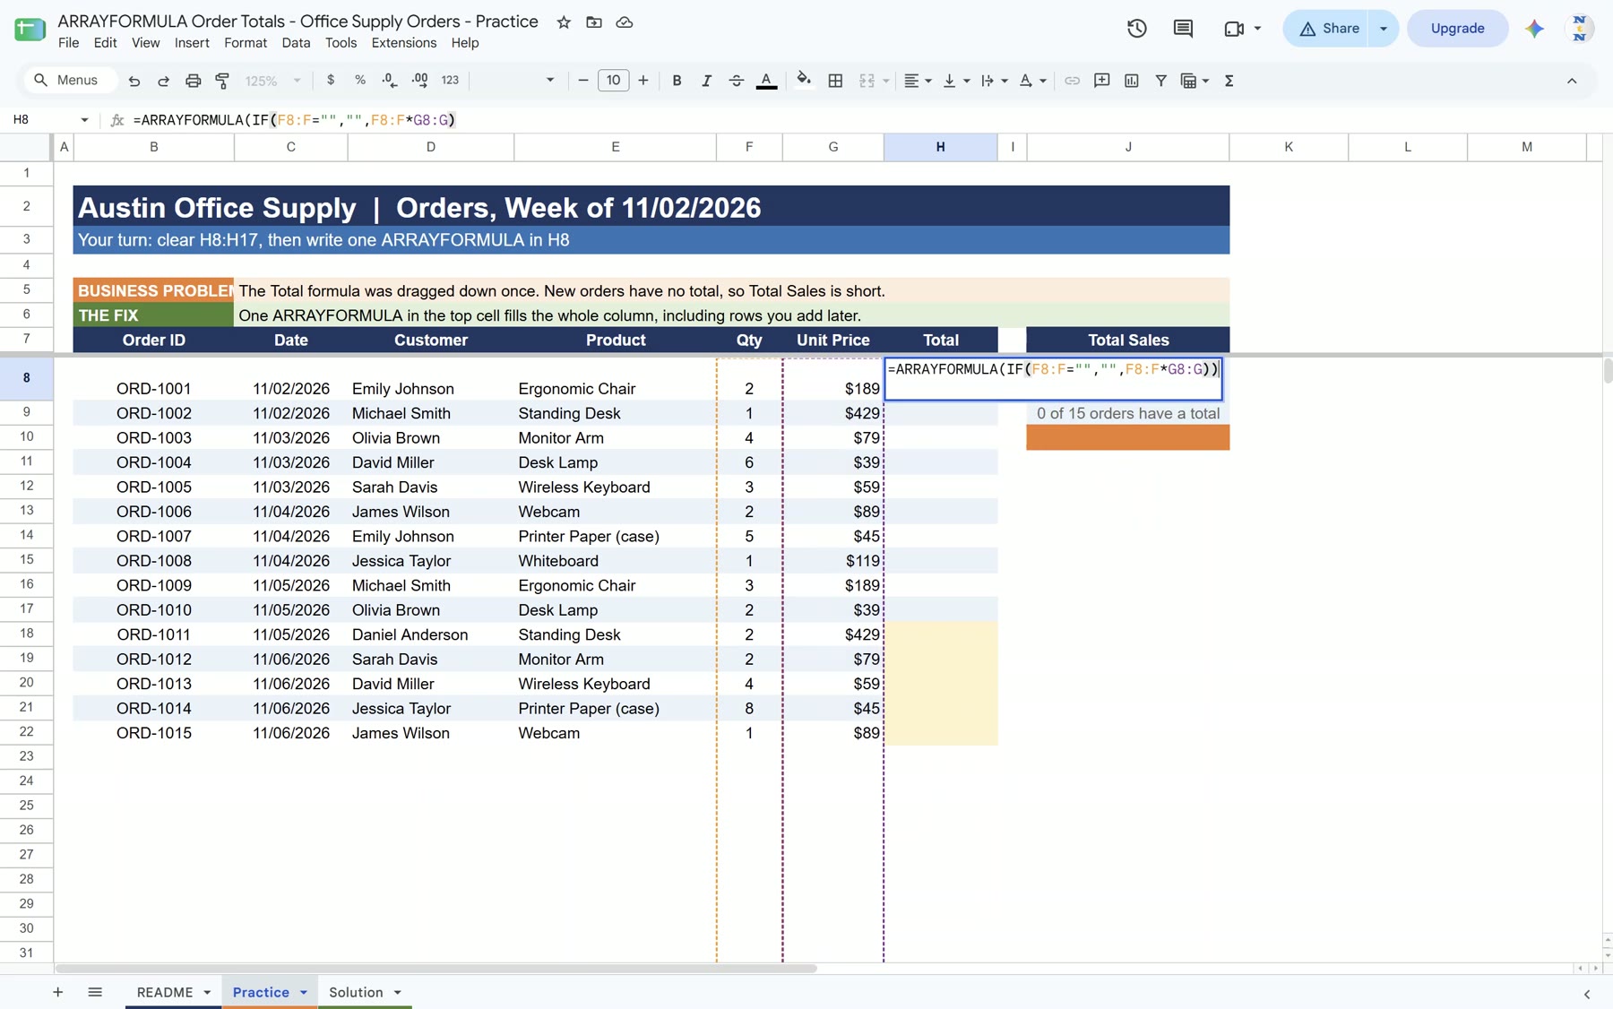Star this spreadsheet
This screenshot has height=1009, width=1613.
pyautogui.click(x=564, y=22)
